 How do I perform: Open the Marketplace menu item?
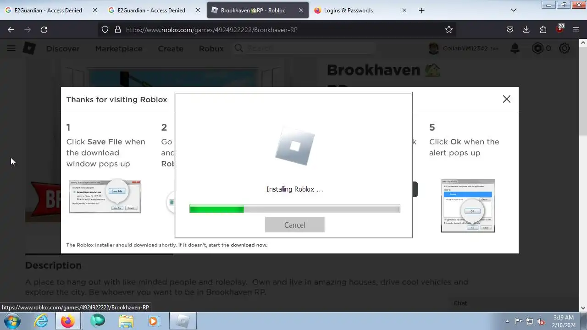[x=119, y=49]
